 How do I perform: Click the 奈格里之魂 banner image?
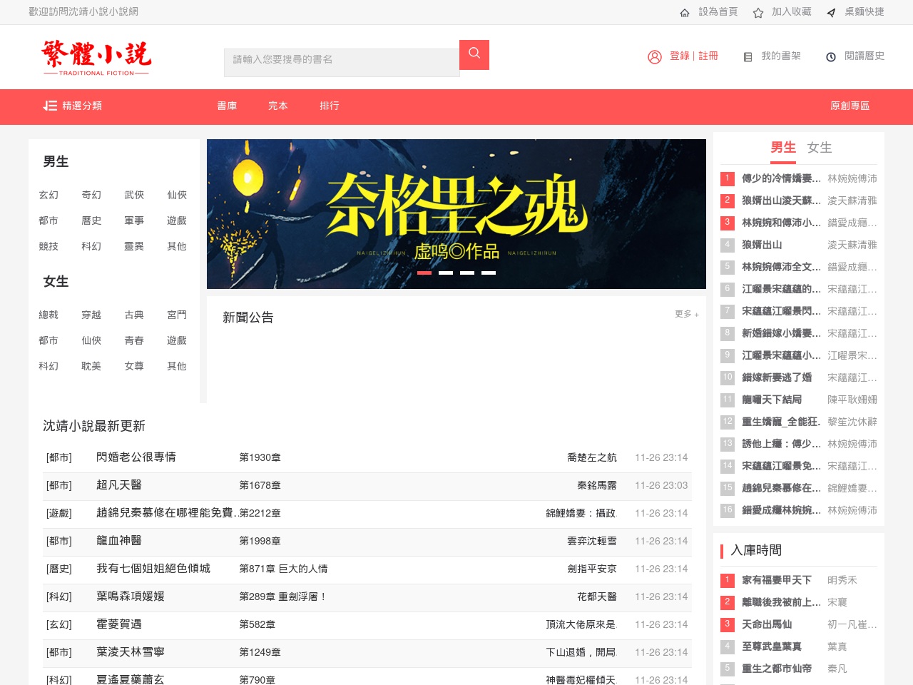tap(456, 214)
